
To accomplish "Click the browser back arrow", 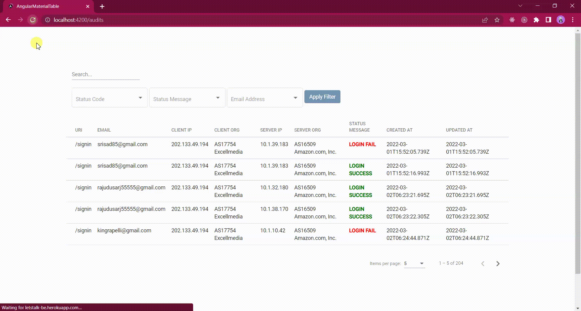I will (8, 20).
